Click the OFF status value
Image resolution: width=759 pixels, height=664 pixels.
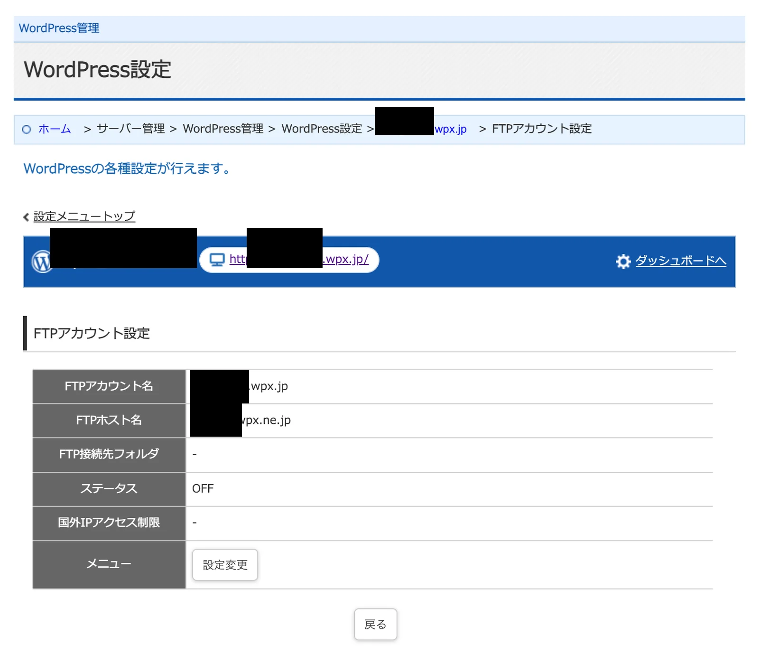[203, 488]
